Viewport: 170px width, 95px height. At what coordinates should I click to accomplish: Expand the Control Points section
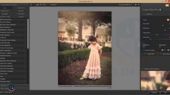[143, 50]
